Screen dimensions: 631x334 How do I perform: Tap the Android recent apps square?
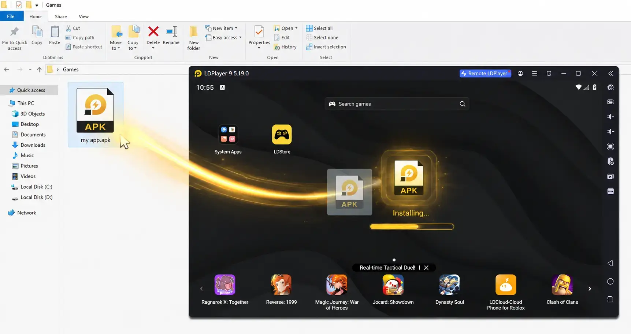[610, 299]
